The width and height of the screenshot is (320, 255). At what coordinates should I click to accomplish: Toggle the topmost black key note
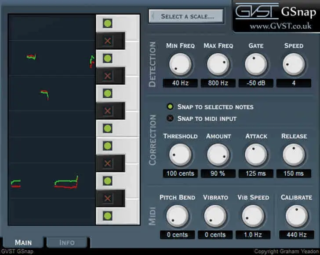(x=107, y=41)
